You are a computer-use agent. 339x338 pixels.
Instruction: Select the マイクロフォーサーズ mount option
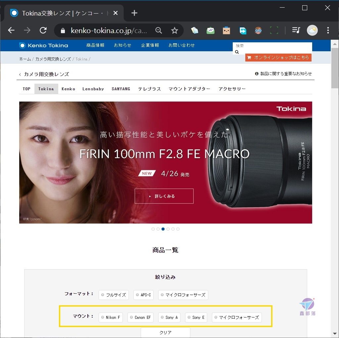pos(237,317)
